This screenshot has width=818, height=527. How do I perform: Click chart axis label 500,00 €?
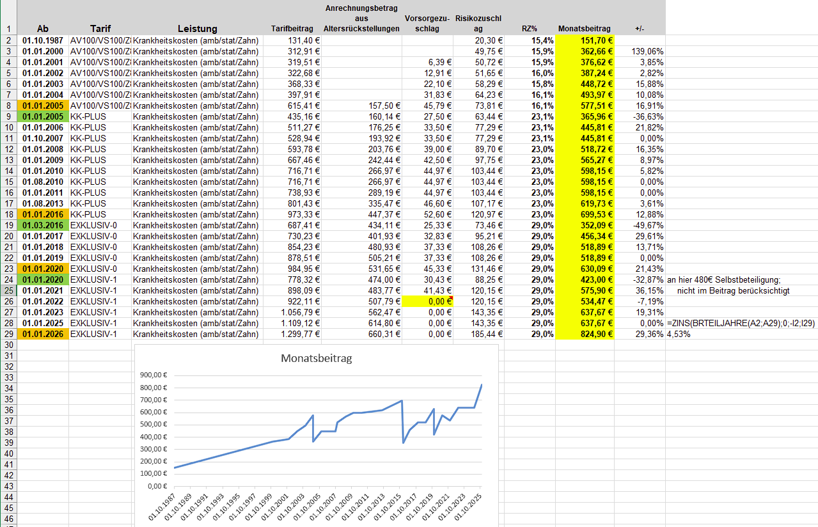153,424
